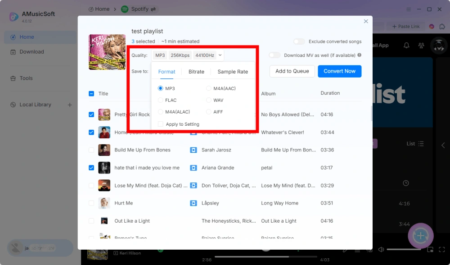
Task: Open the extensions puzzle icon
Action: click(x=442, y=27)
